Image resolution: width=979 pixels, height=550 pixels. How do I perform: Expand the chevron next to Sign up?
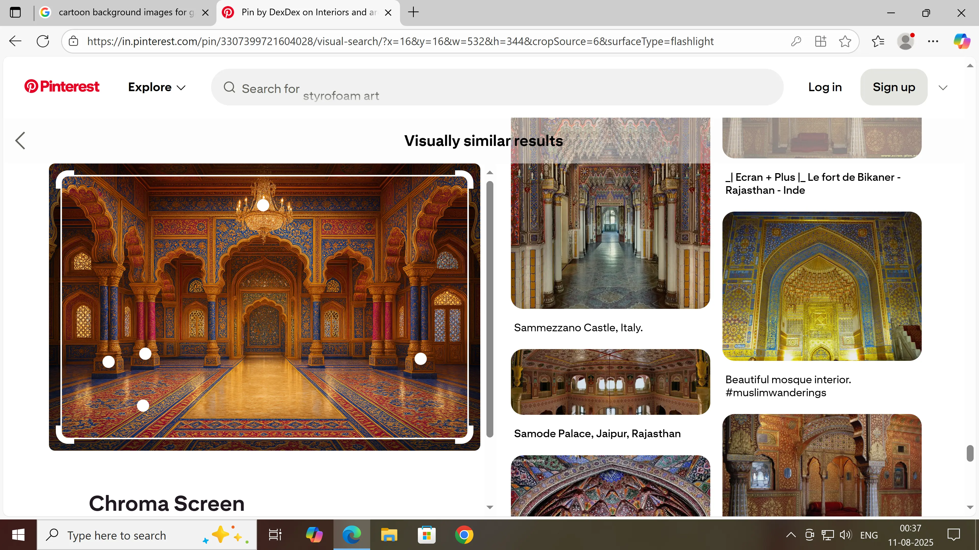pos(943,88)
